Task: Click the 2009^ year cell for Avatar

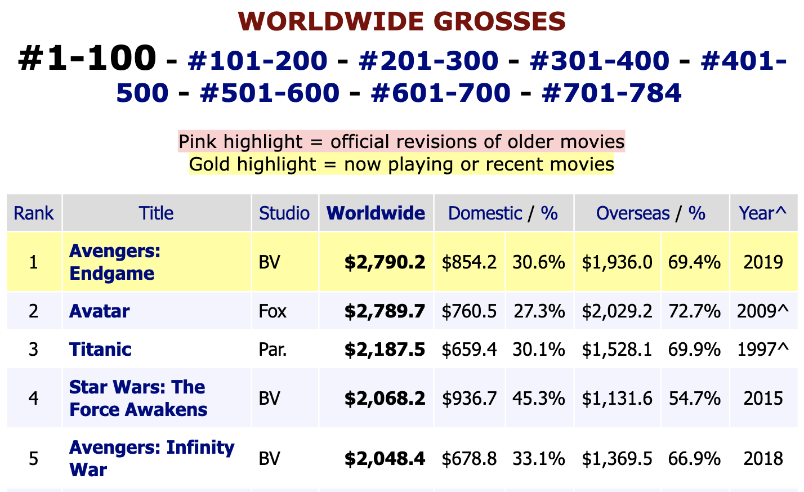Action: [x=763, y=311]
